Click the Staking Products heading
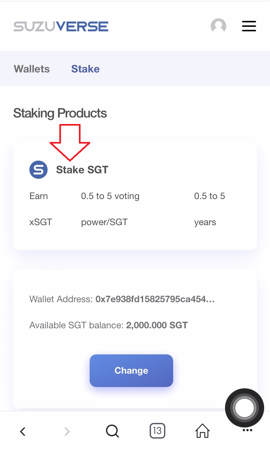The height and width of the screenshot is (450, 270). point(60,113)
